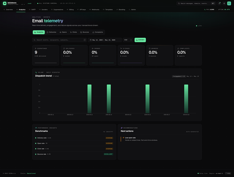Click the help button in footer
Screen dimensions: 234x177
tap(228, 173)
